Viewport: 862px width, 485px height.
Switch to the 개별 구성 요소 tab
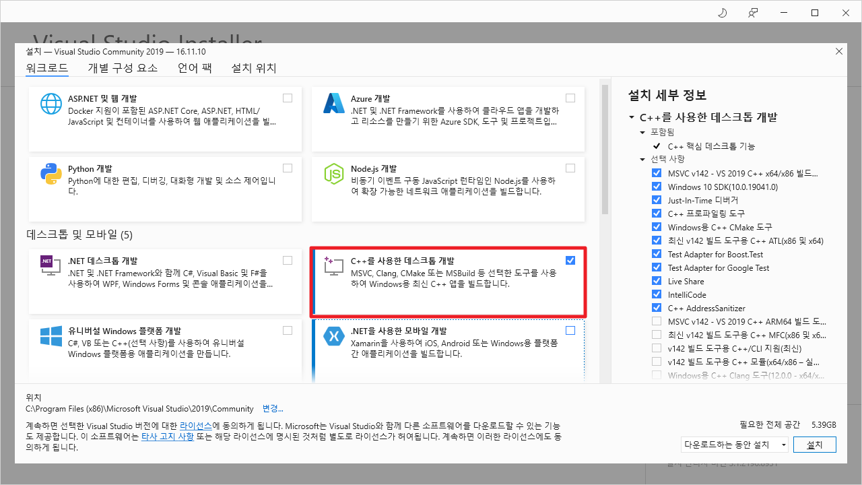tap(123, 68)
